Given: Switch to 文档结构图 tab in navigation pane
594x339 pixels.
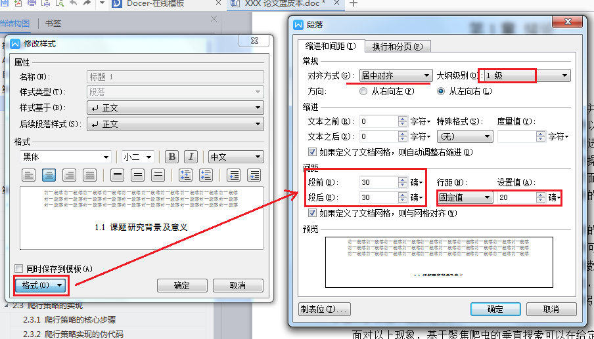Looking at the screenshot, I should pos(14,24).
